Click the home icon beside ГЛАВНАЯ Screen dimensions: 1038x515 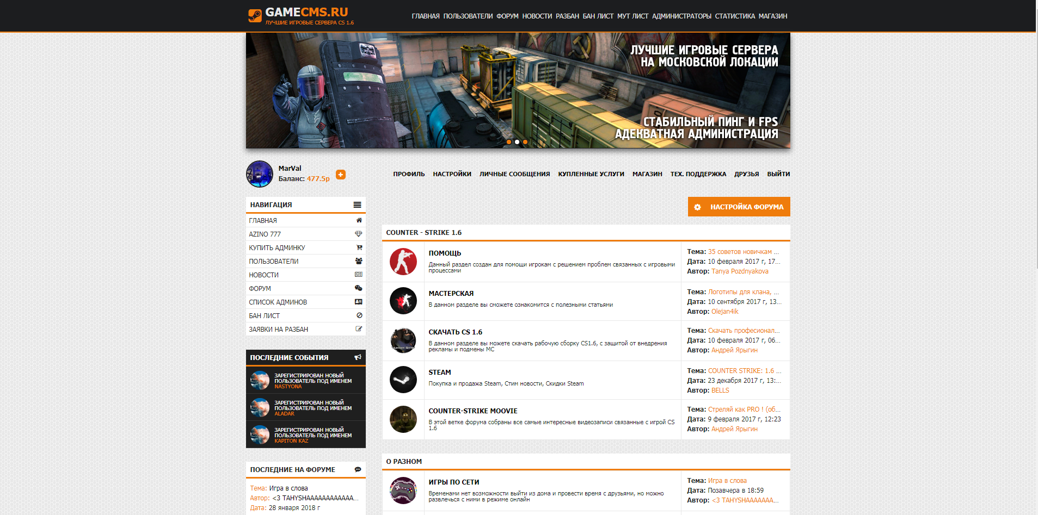click(359, 220)
